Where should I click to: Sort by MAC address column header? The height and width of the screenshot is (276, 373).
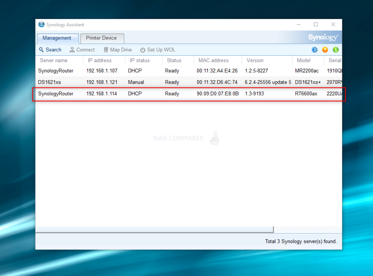[218, 60]
